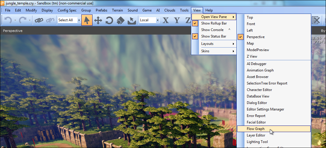326x148 pixels.
Task: Constrain to the Z axis
Action: 188,20
